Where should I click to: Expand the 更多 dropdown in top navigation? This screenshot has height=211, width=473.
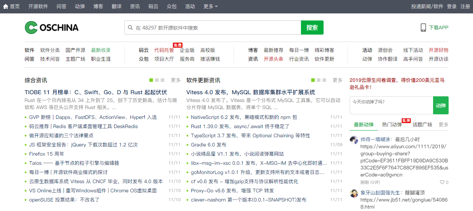[x=211, y=6]
